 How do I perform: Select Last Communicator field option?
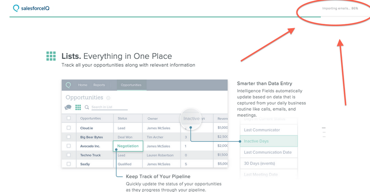point(269,130)
